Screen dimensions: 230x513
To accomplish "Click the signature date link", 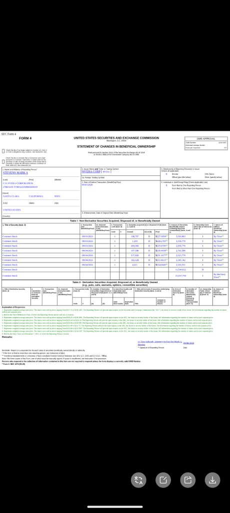I will [189, 343].
